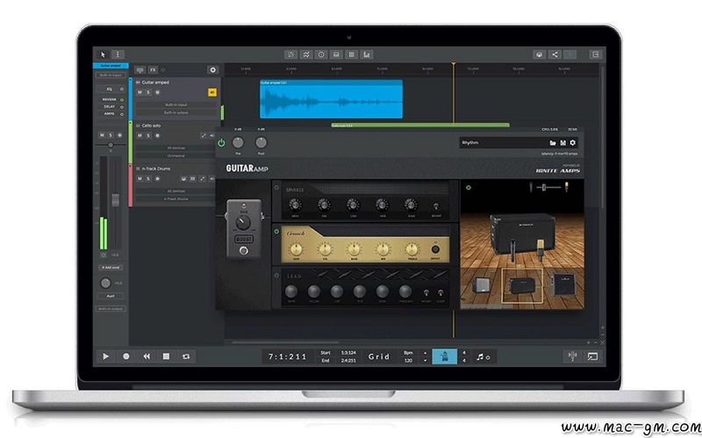Toggle the Delay power in channel strip
The height and width of the screenshot is (438, 702).
point(122,107)
